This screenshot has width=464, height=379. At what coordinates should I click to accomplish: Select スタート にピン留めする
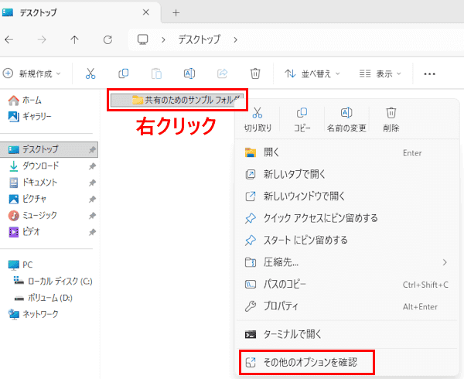[346, 240]
